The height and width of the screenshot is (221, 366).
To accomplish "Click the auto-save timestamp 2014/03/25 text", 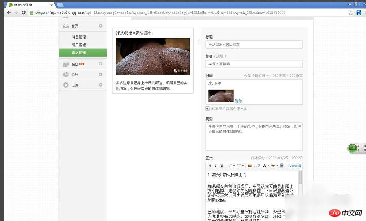I will click(277, 158).
